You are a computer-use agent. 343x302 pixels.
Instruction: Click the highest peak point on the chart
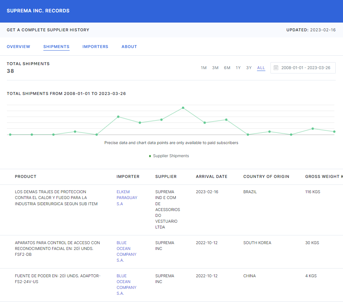pyautogui.click(x=183, y=108)
